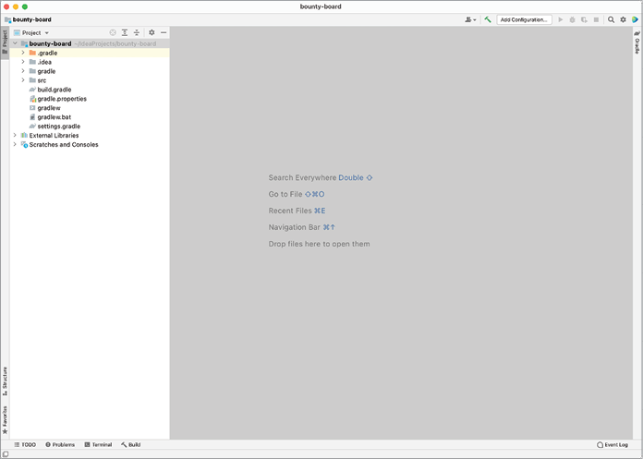This screenshot has width=643, height=459.
Task: Open the Project view dropdown
Action: point(35,32)
